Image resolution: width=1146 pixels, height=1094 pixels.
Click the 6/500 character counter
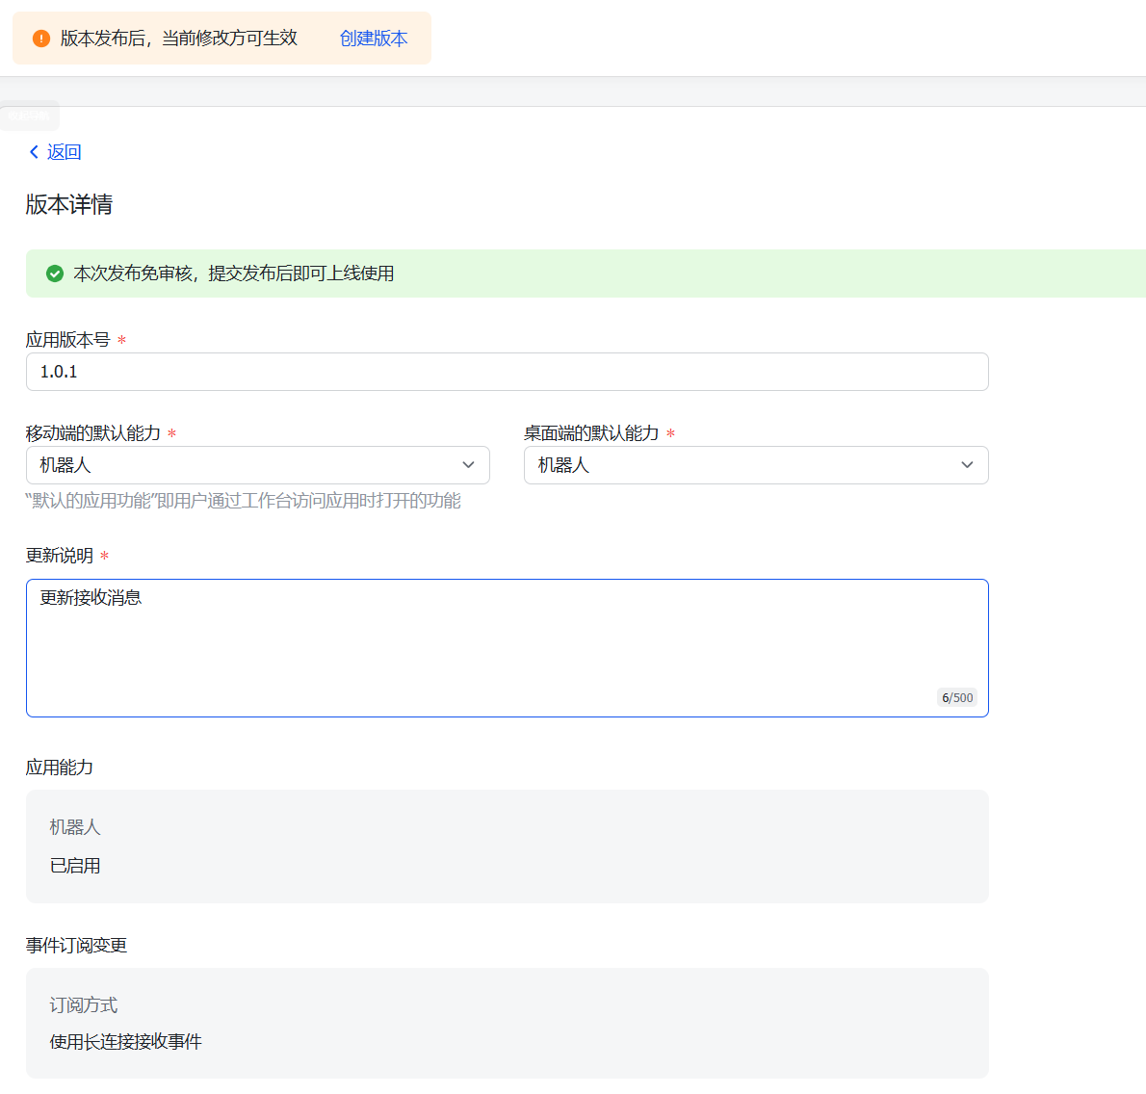click(957, 698)
